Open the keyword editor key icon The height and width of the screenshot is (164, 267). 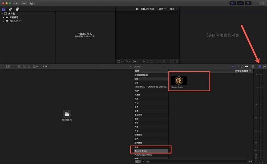[24, 3]
